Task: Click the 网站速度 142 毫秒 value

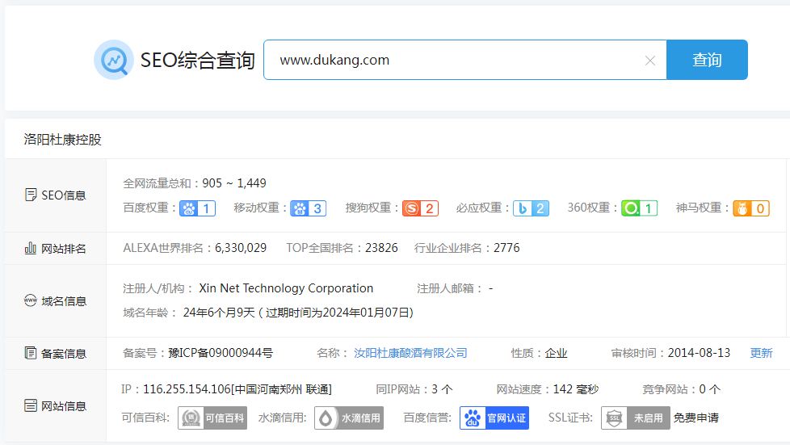Action: coord(576,389)
